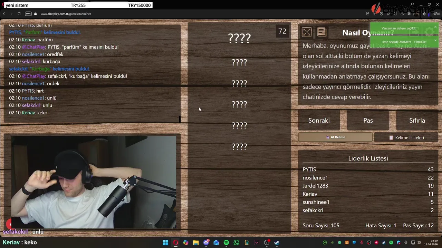Click the browser forward arrow
The image size is (442, 248).
(11, 14)
